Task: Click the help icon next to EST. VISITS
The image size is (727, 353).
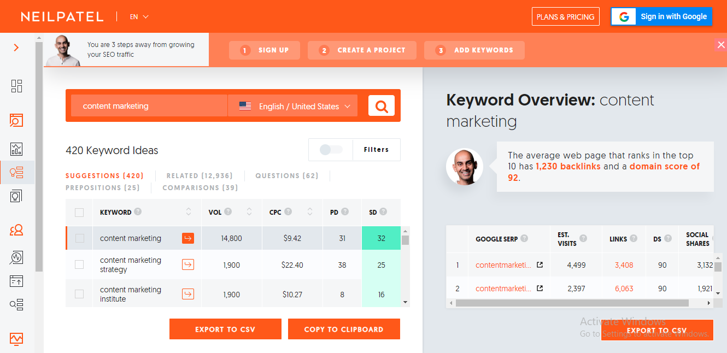Action: point(583,238)
